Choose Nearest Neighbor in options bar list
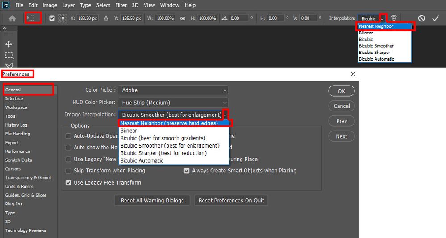Viewport: 446px width, 238px height. tap(384, 26)
